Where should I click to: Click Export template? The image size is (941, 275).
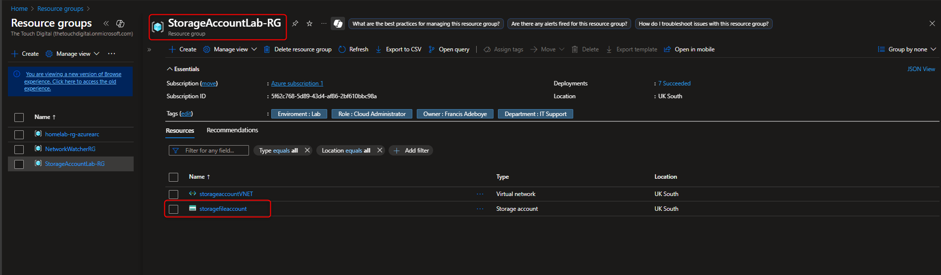click(x=632, y=49)
